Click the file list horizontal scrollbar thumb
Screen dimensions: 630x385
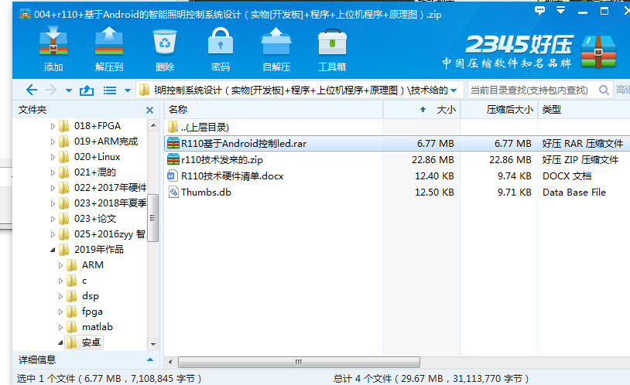click(299, 362)
